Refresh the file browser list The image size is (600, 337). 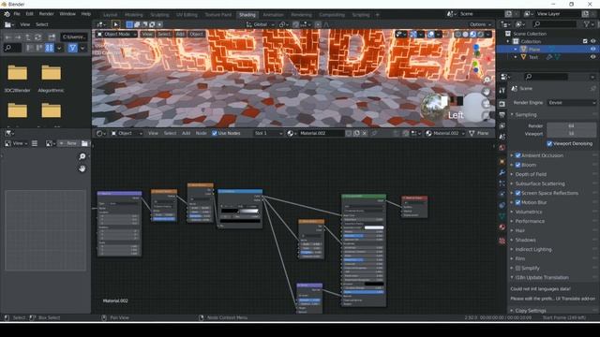[x=37, y=37]
